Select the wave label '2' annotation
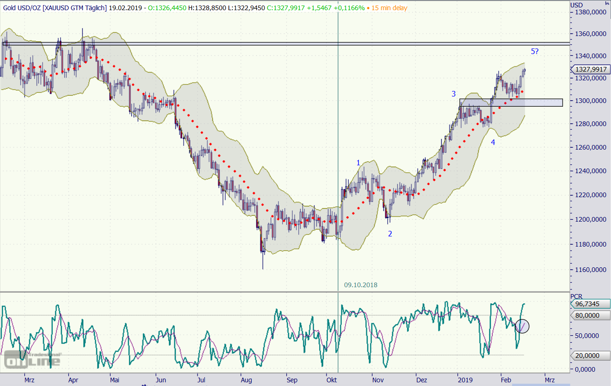Screen dimensions: 611x386 pos(390,234)
